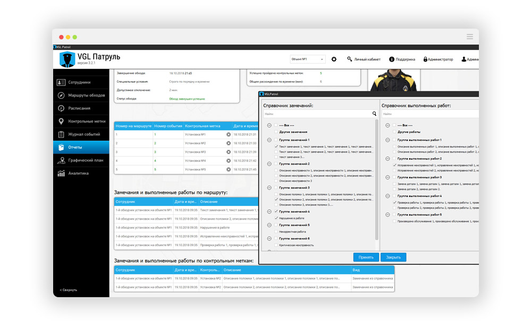Toggle the Другие работы checkbox
This screenshot has height=329, width=531.
[x=394, y=132]
